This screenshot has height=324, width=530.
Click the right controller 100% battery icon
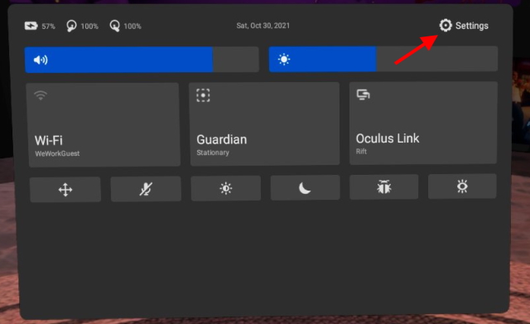[125, 26]
